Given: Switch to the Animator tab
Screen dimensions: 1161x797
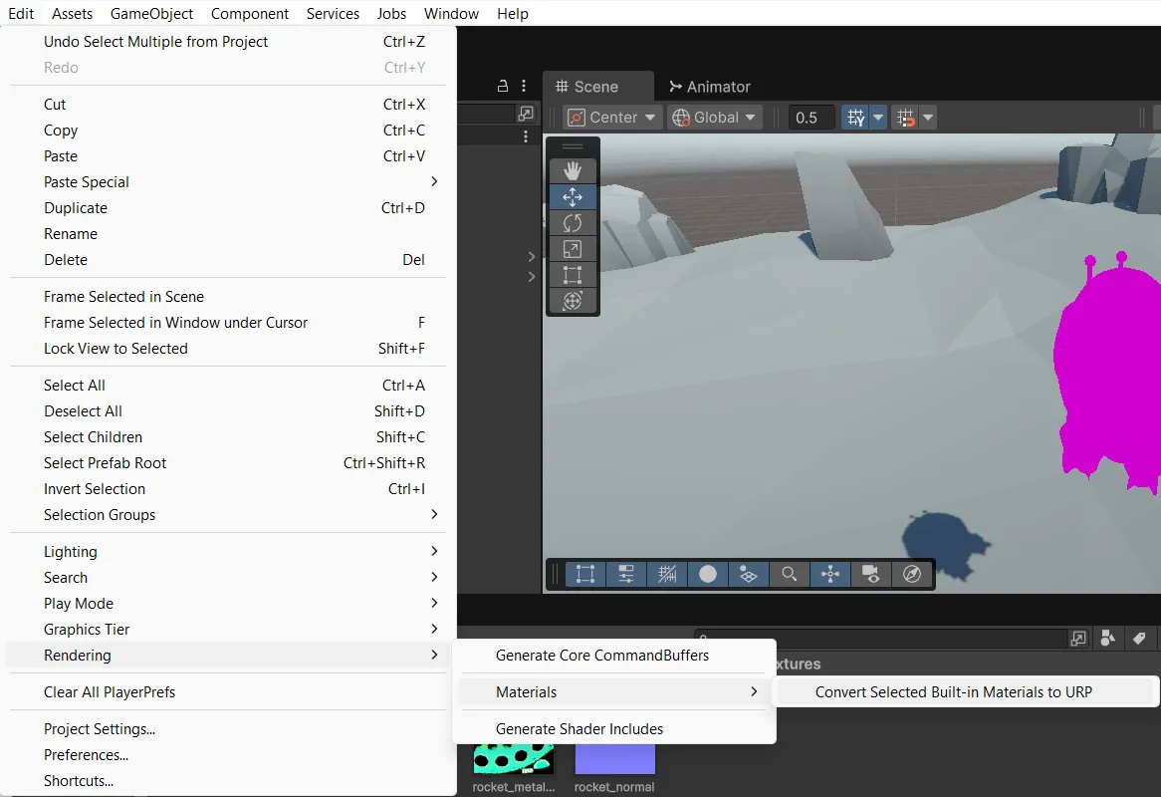Looking at the screenshot, I should point(709,87).
